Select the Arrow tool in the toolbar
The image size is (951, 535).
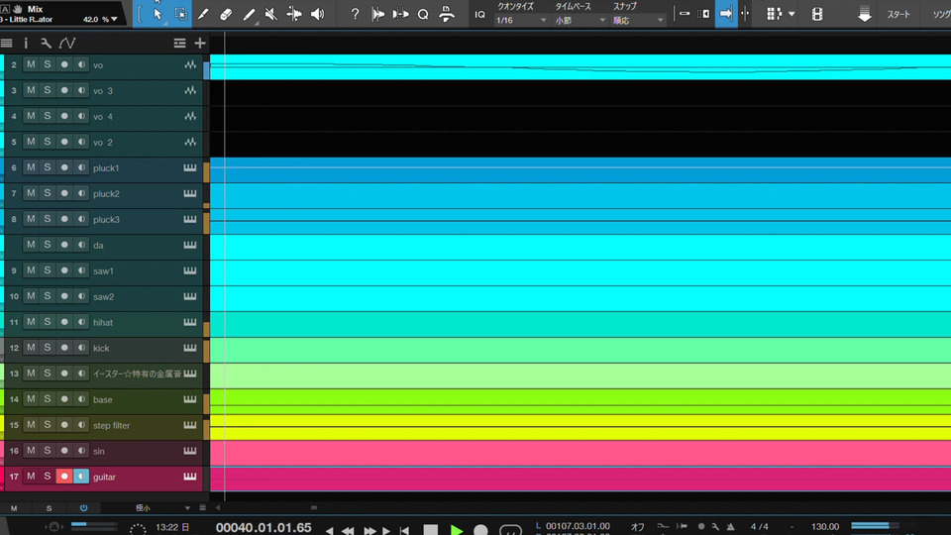158,14
